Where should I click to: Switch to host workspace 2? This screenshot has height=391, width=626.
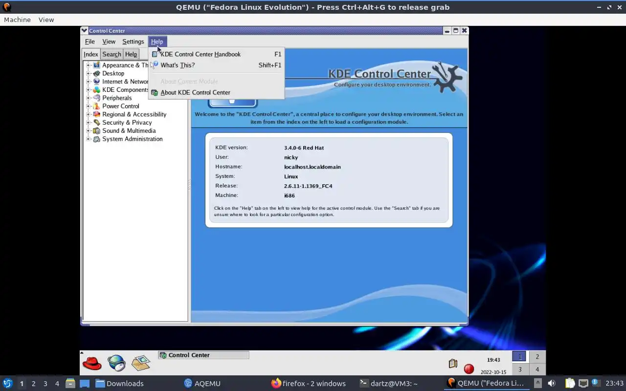coord(33,384)
